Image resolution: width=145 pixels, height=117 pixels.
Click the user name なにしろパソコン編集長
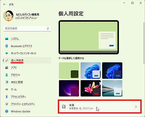28,14
